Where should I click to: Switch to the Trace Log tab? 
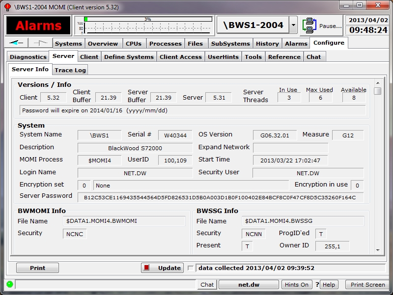coord(70,70)
